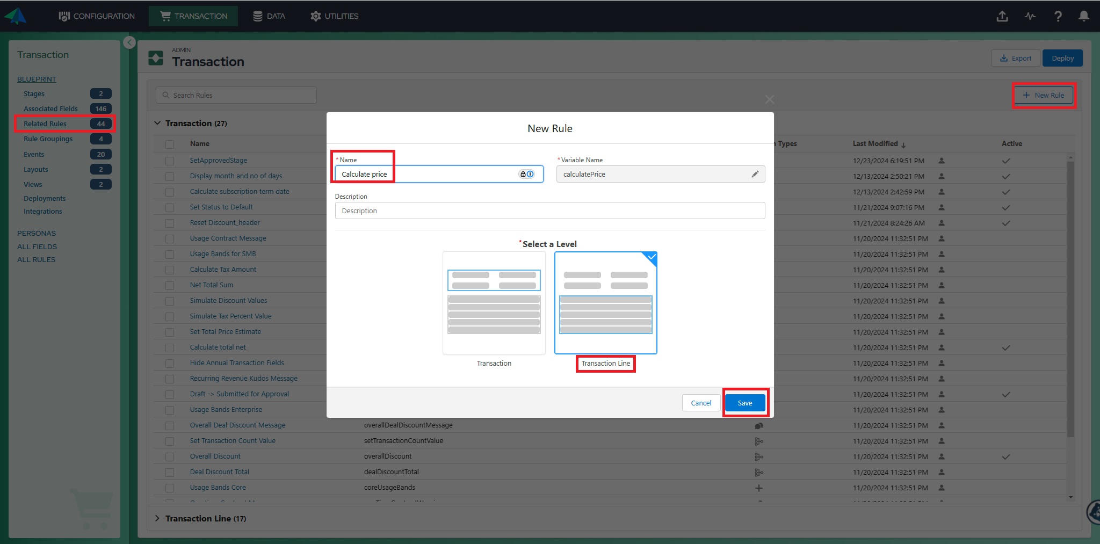Collapse the Transaction sidebar with arrow button
Screen dimensions: 1100x544
tap(129, 42)
